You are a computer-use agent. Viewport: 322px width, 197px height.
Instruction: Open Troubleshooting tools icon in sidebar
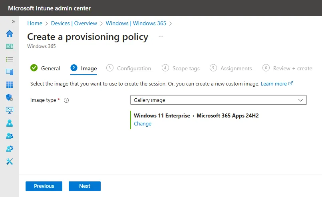click(10, 161)
